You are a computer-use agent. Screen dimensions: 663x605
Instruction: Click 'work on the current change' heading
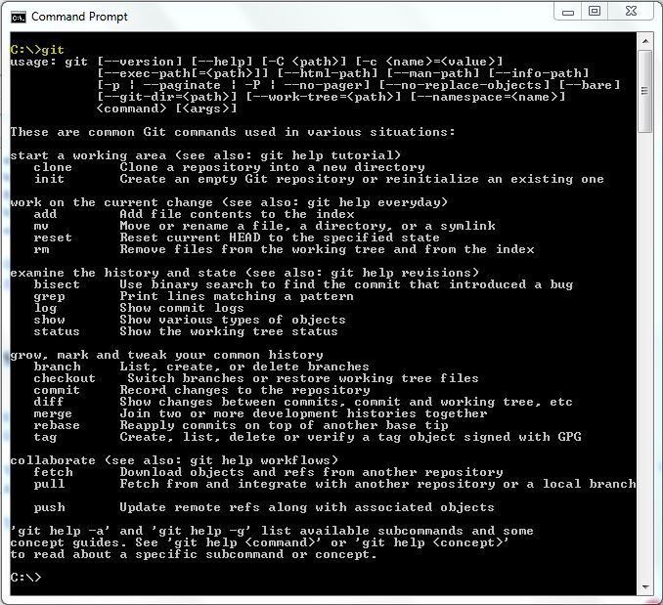229,202
